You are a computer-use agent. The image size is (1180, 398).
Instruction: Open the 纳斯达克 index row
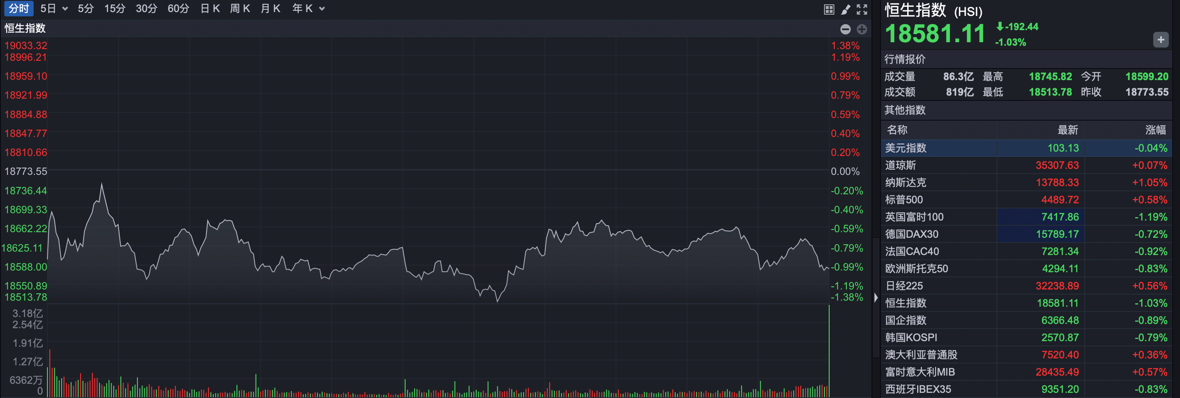1026,182
